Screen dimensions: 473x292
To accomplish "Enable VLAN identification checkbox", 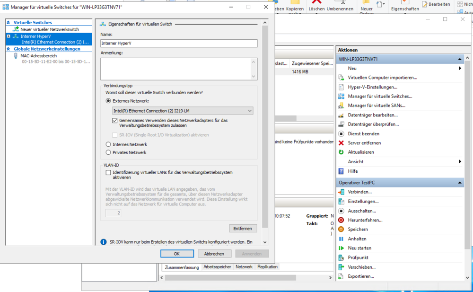I will (x=108, y=173).
